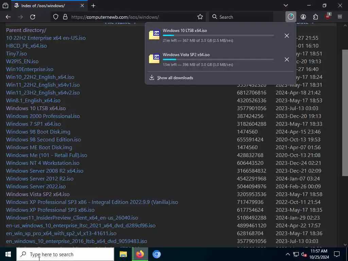The width and height of the screenshot is (348, 261).
Task: Open Windows 7 SP1 x64.iso link
Action: (x=33, y=124)
